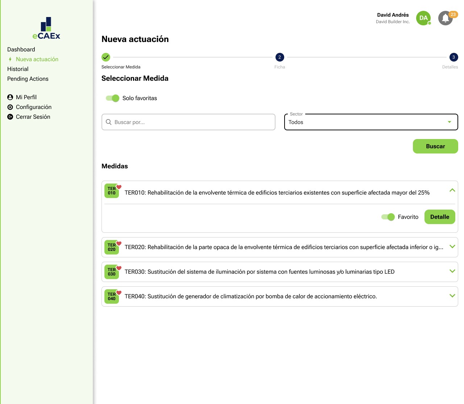This screenshot has height=404, width=464.
Task: Jump to step 2 Ficha in the stepper
Action: [x=279, y=57]
